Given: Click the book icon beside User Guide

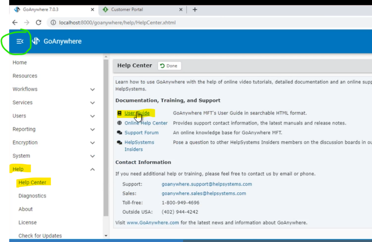Looking at the screenshot, I should [x=120, y=113].
